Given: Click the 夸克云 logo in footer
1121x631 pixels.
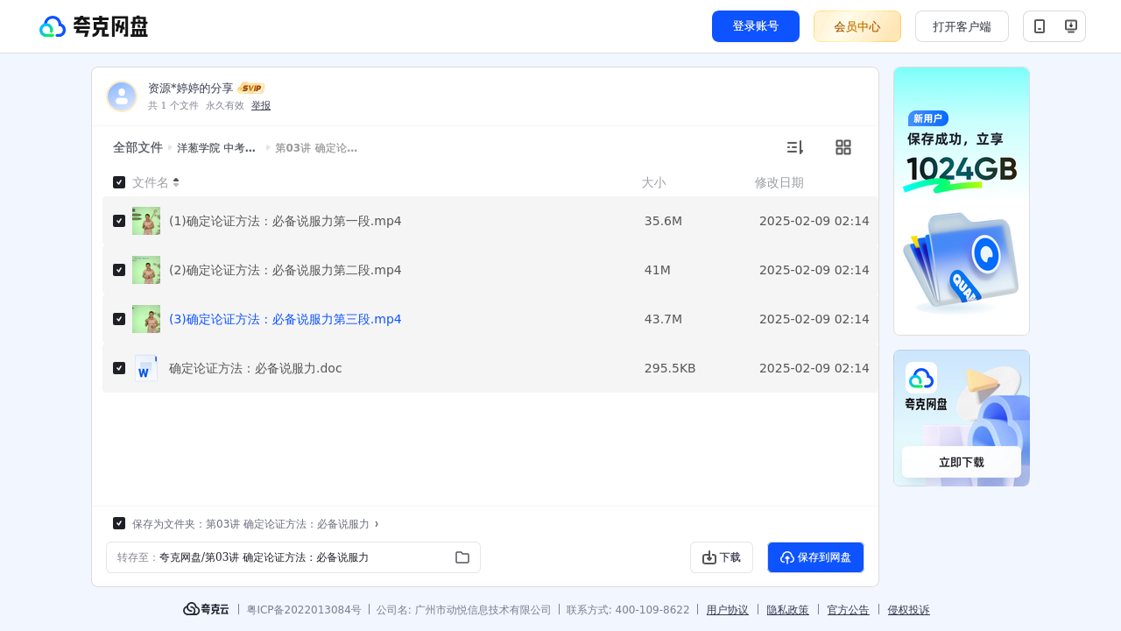Looking at the screenshot, I should coord(206,609).
